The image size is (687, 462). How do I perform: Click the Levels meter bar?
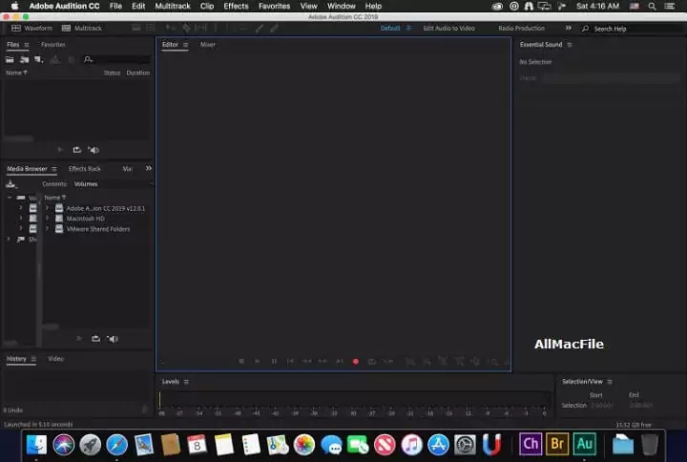tap(355, 399)
